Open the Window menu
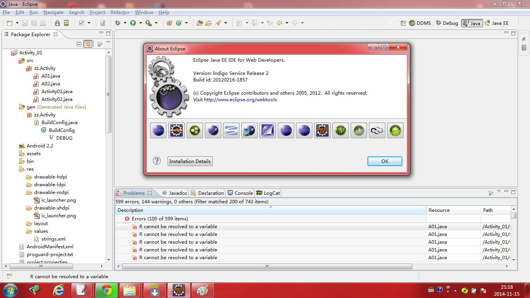Image resolution: width=530 pixels, height=298 pixels. tap(144, 12)
